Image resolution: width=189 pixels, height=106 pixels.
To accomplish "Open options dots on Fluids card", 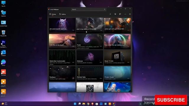I will click(x=101, y=46).
